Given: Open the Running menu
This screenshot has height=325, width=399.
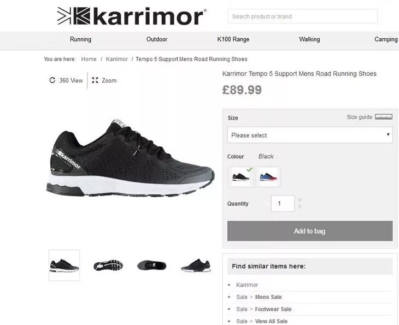Looking at the screenshot, I should [x=80, y=39].
